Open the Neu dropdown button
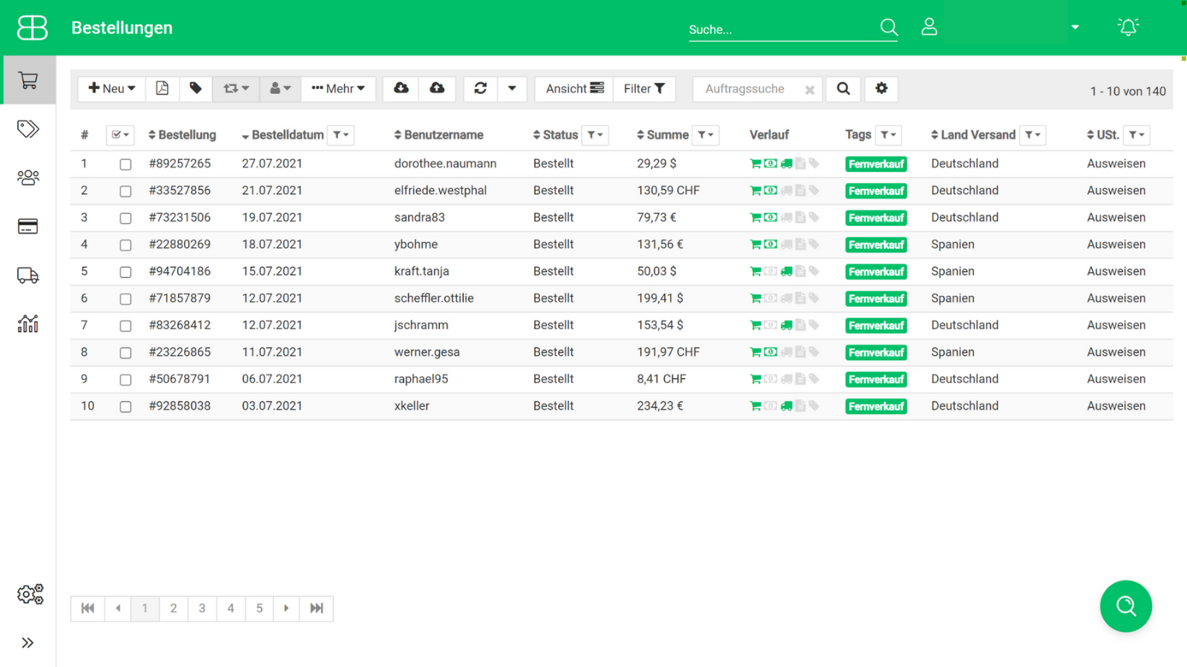 [x=112, y=88]
